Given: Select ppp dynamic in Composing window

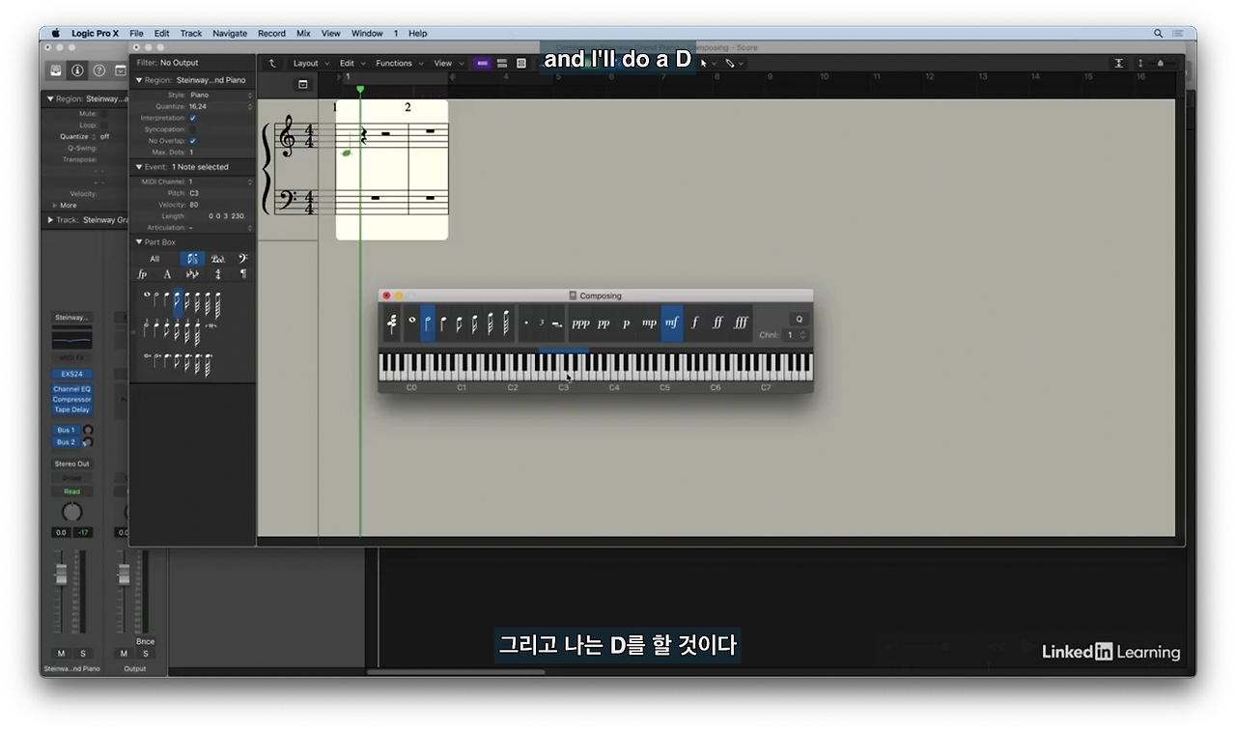Looking at the screenshot, I should (x=580, y=323).
